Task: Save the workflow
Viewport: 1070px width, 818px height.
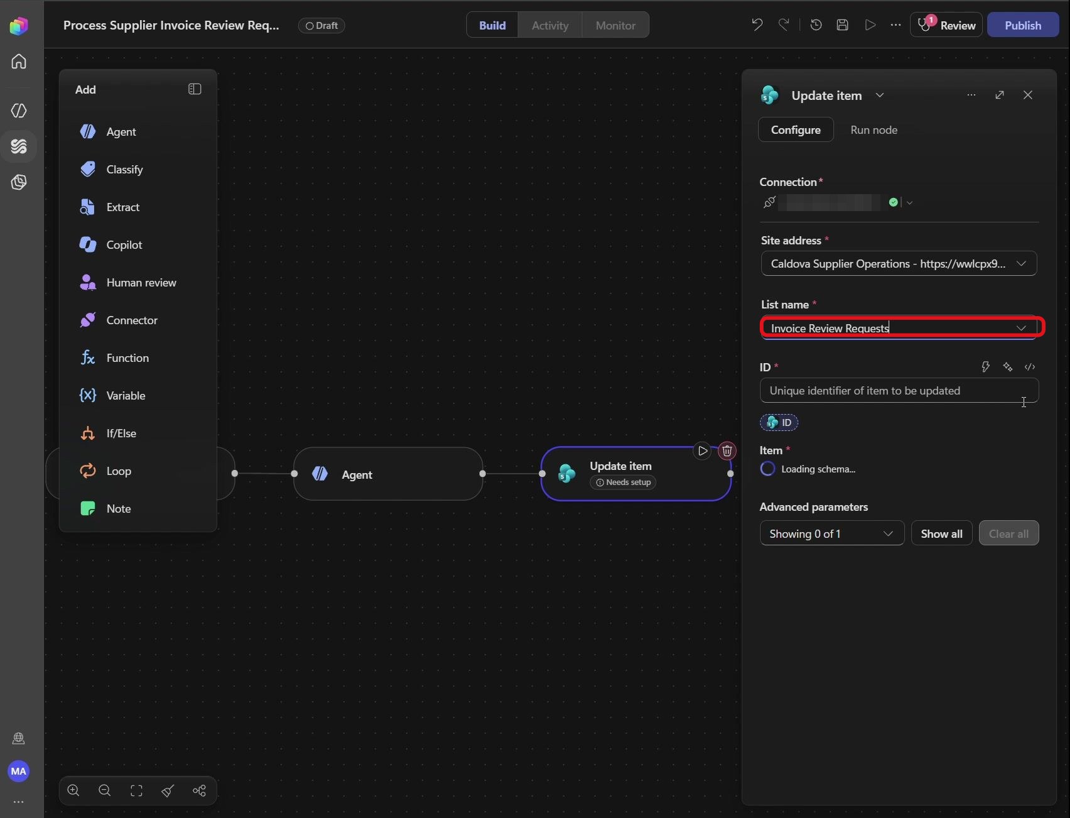Action: [x=843, y=25]
